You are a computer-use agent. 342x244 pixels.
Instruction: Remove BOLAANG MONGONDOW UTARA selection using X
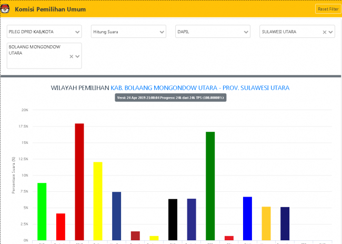72,56
